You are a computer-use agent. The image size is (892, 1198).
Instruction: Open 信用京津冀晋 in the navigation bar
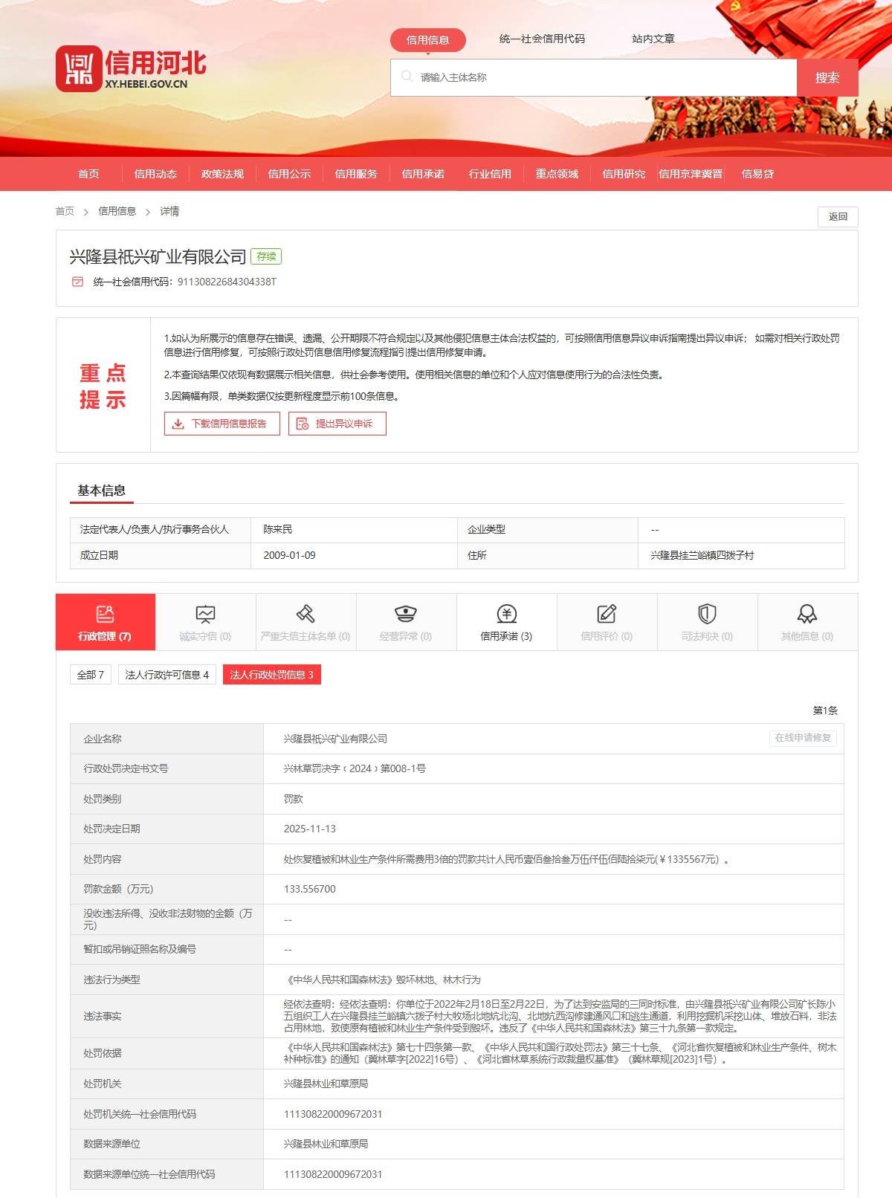[691, 174]
